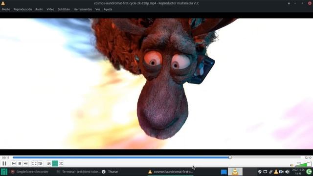Skip to the previous media item
Screen dimensions: 313x176
tap(14, 163)
